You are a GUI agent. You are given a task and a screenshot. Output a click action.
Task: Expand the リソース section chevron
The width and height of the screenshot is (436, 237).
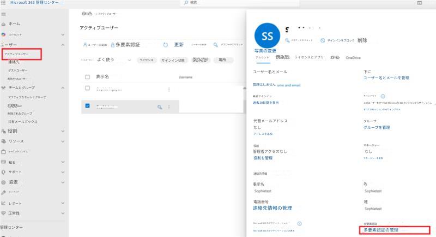coord(63,141)
